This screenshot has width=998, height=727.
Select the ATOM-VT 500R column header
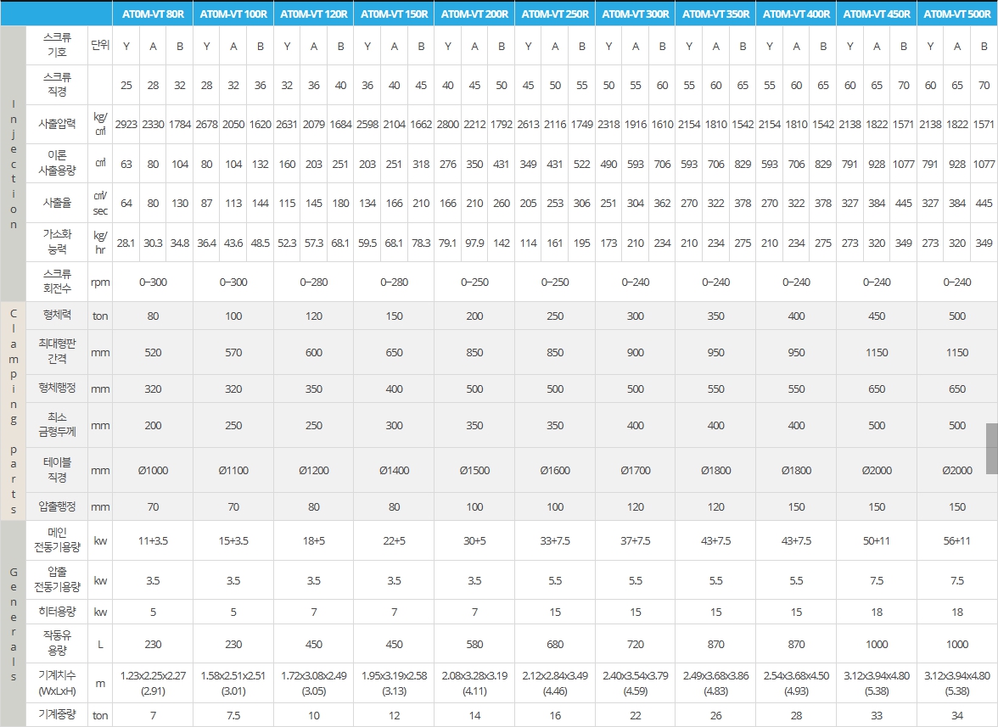coord(957,14)
